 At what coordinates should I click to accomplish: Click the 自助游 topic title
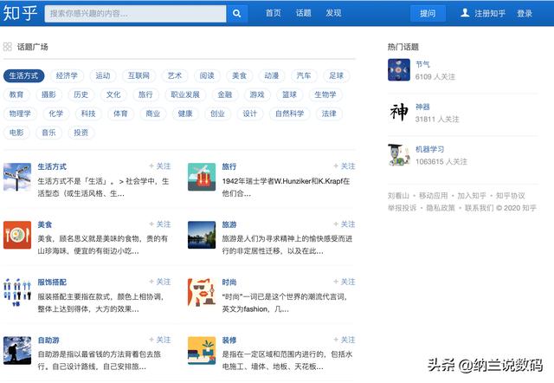[48, 341]
